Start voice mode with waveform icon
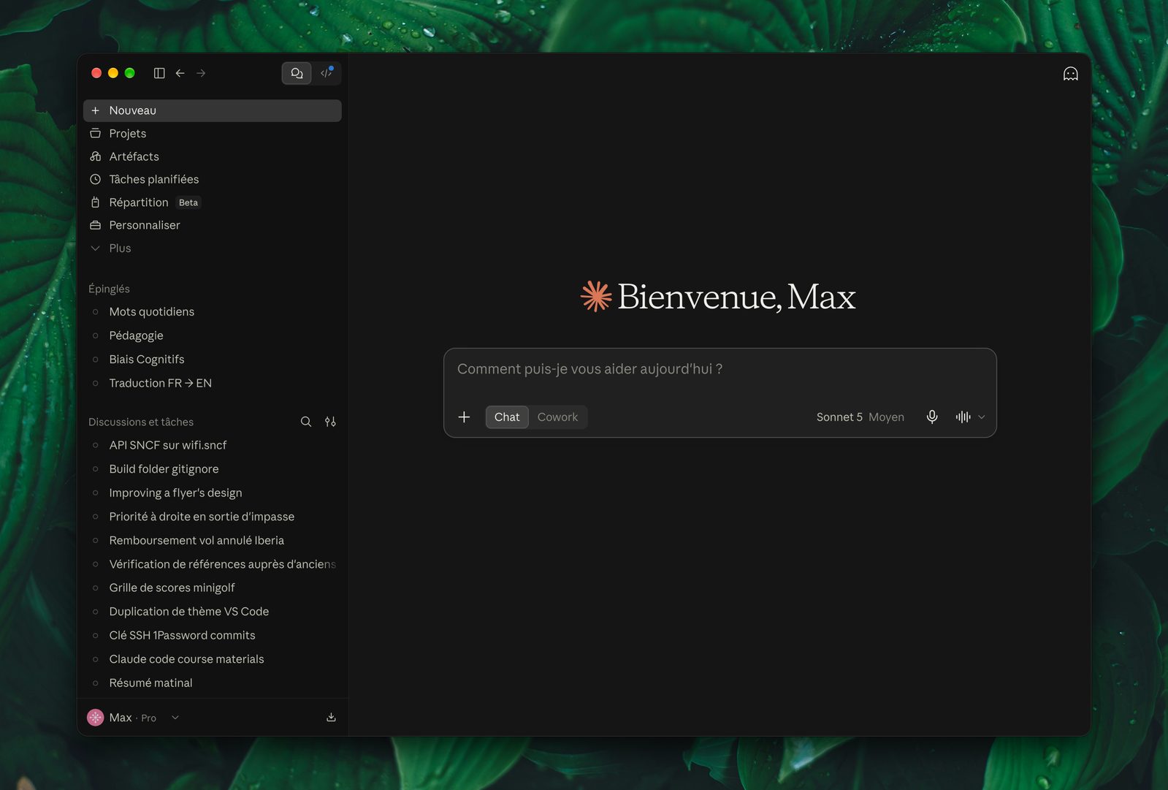 click(963, 417)
